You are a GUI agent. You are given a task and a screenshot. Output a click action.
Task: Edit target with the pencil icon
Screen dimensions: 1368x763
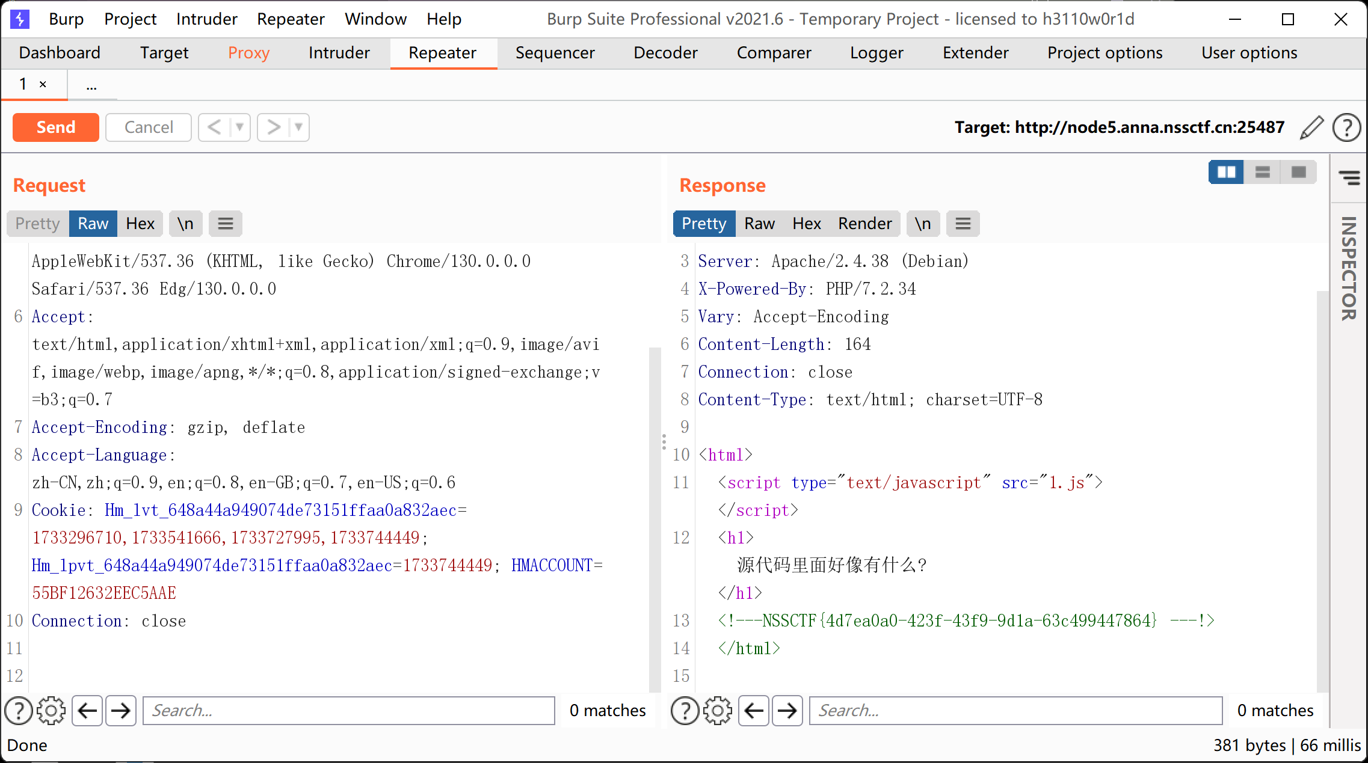1311,127
